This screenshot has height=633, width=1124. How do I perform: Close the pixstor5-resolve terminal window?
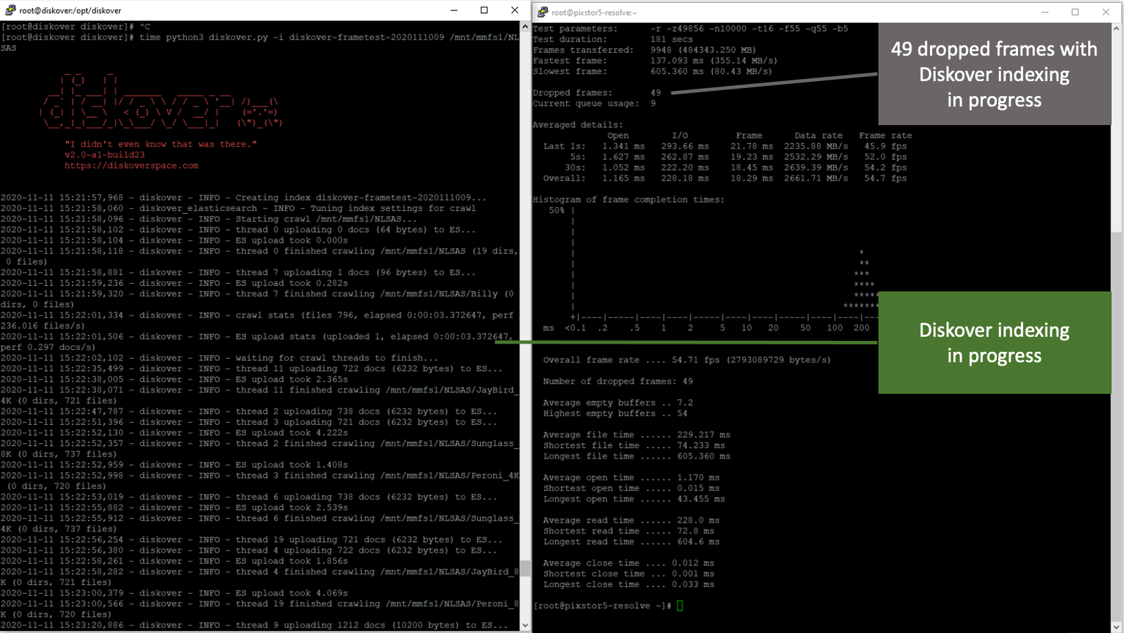[x=1106, y=12]
